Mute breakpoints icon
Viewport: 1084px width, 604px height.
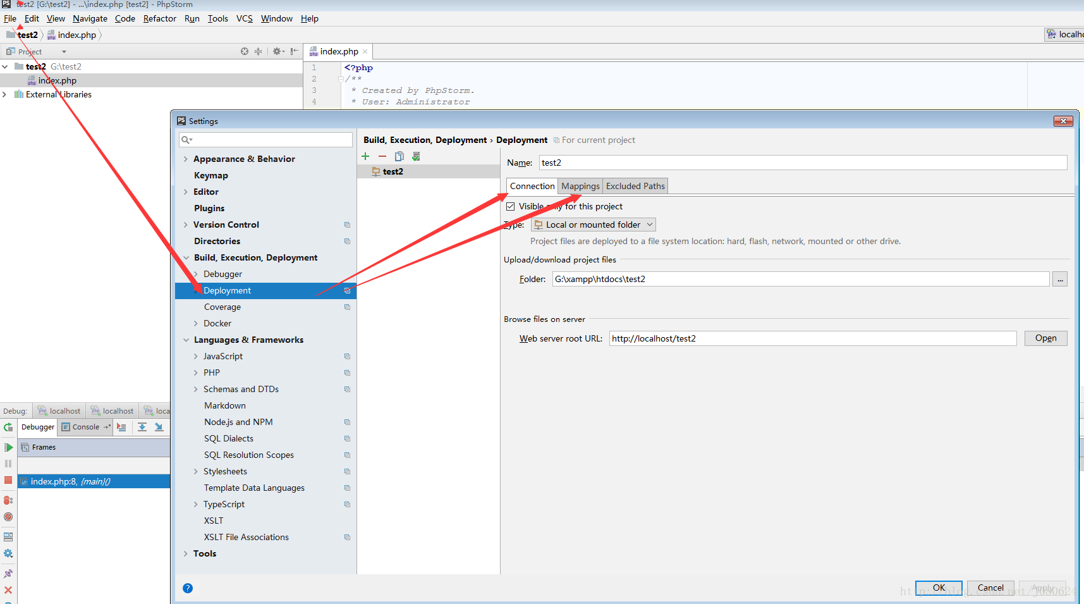[x=8, y=517]
